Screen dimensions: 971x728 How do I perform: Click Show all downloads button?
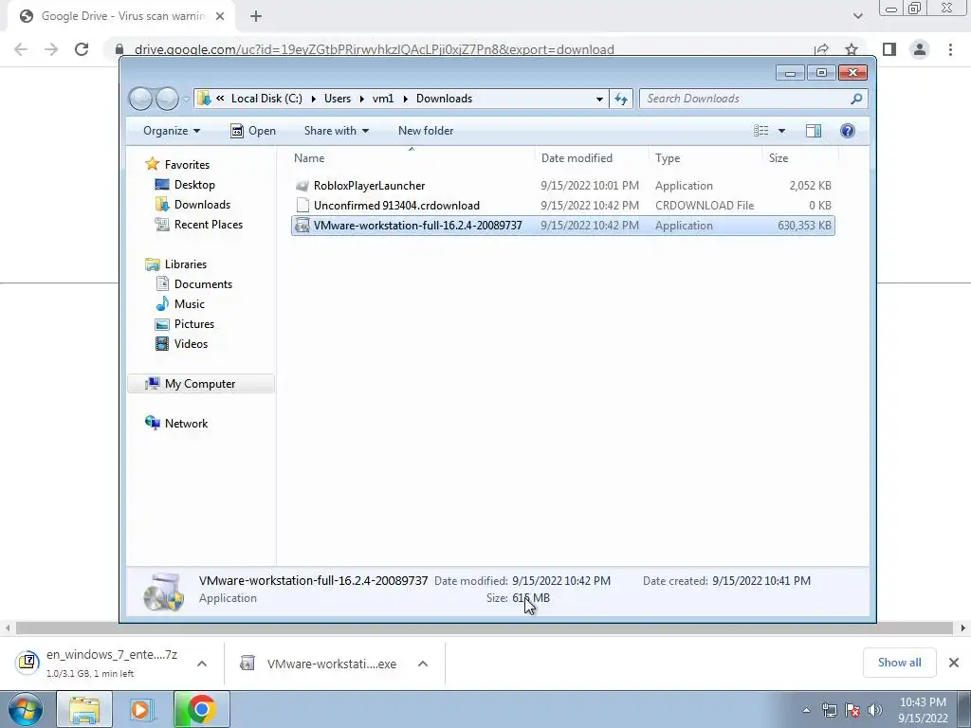point(899,663)
